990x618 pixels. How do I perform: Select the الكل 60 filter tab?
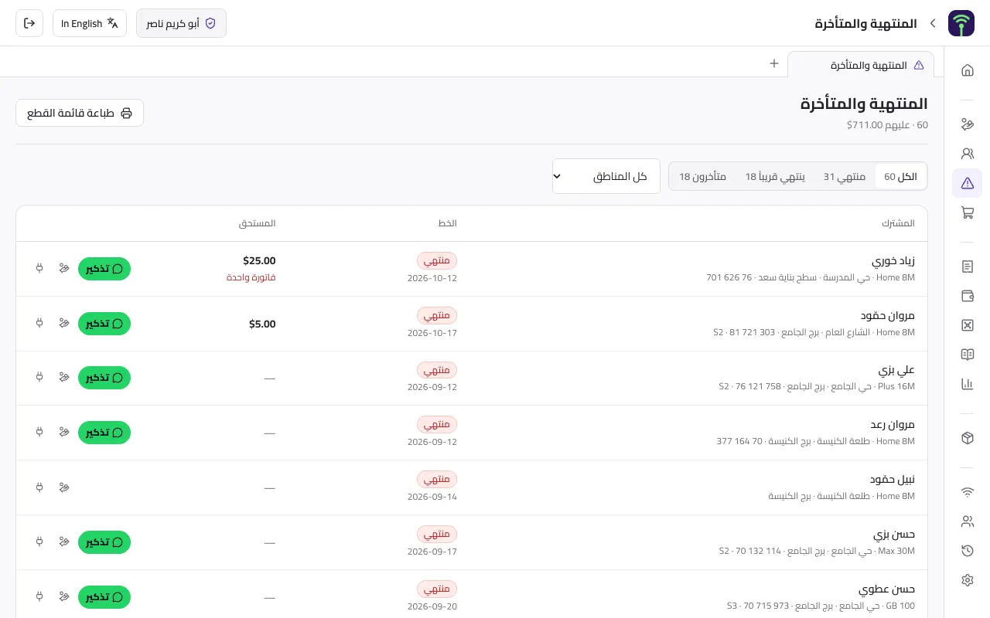click(x=900, y=177)
